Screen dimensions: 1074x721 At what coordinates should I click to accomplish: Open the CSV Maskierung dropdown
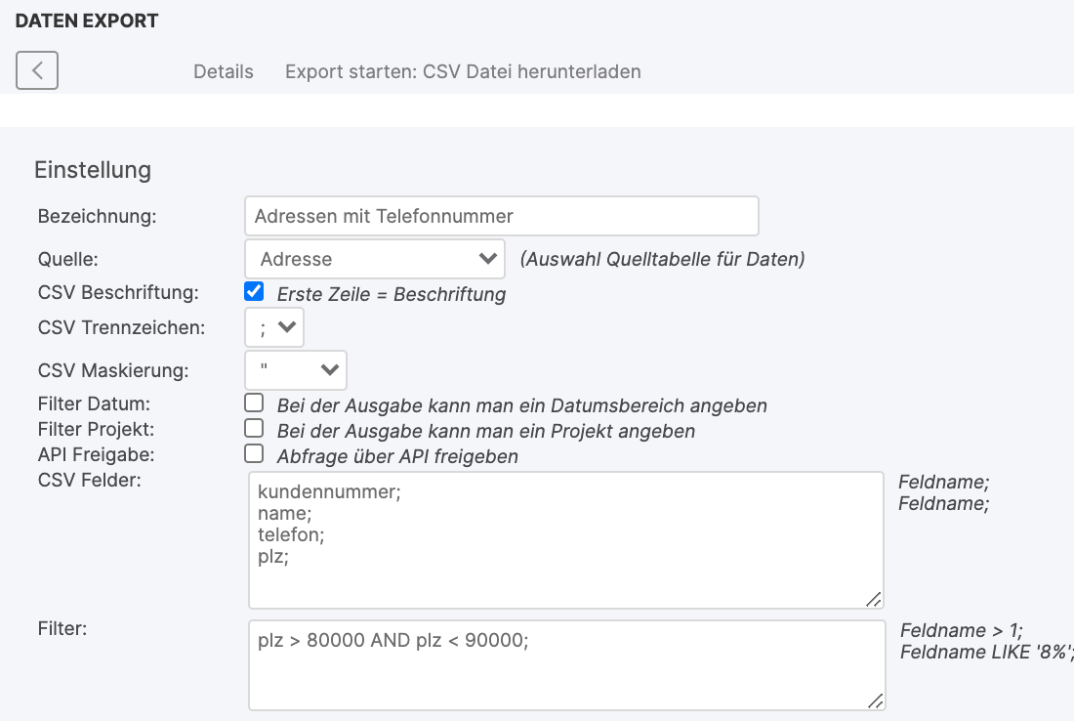296,369
